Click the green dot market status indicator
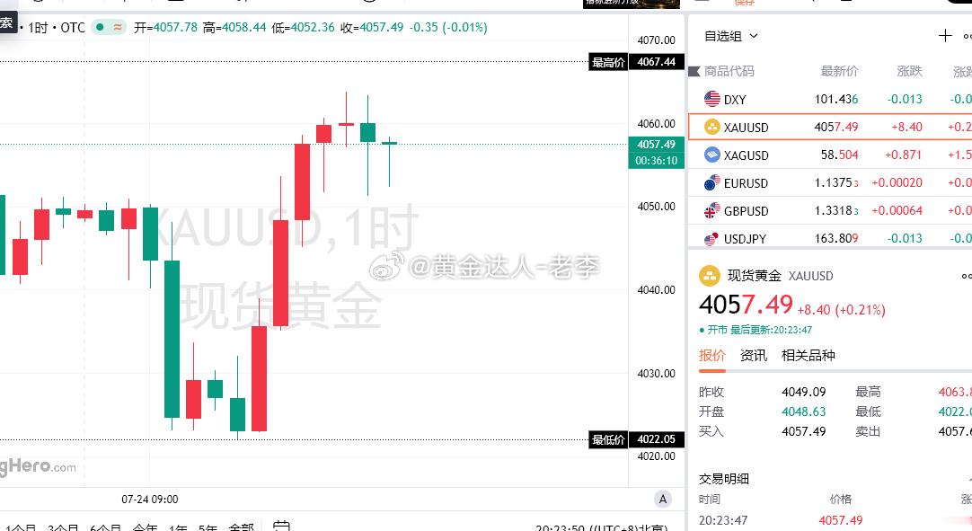The image size is (972, 531). point(100,27)
